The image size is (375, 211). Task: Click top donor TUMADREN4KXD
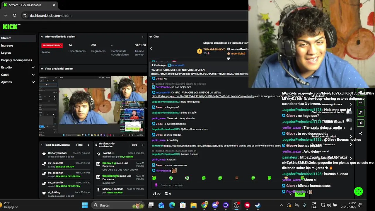coord(214,50)
